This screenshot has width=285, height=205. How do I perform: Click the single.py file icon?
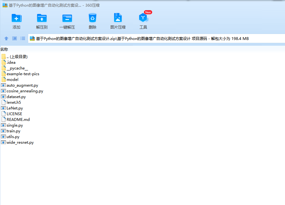[3, 125]
